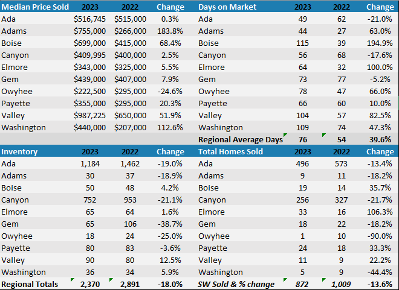Click the SW sold total 872 cell
Image resolution: width=399 pixels, height=290 pixels.
[x=307, y=284]
